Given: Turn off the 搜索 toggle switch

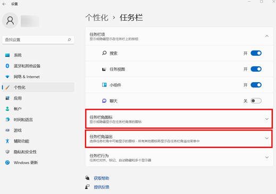Looking at the screenshot, I should pyautogui.click(x=256, y=53).
